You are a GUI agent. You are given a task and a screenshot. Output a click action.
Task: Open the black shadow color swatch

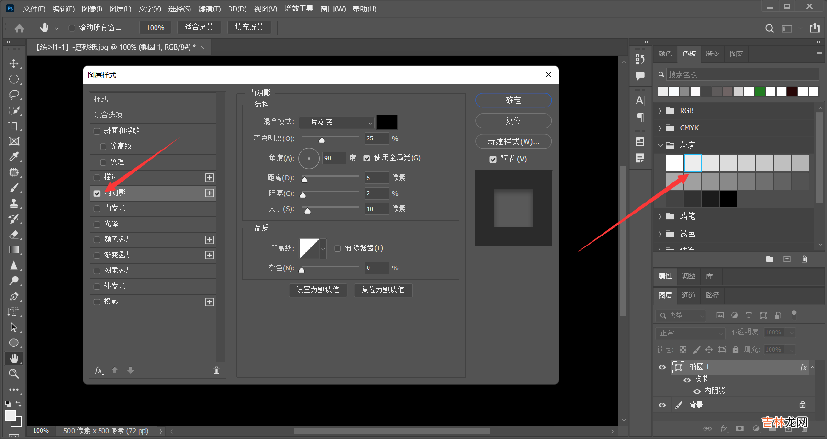387,122
